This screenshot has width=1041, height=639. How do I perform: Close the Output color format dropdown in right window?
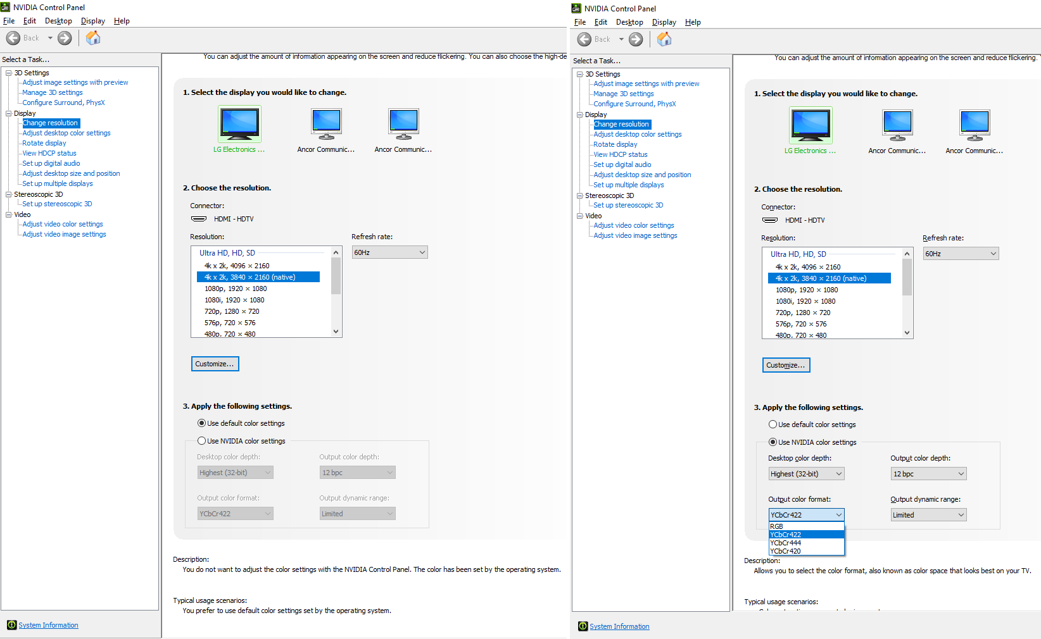pyautogui.click(x=806, y=515)
